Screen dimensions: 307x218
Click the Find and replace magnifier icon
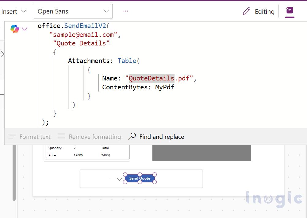coord(132,137)
